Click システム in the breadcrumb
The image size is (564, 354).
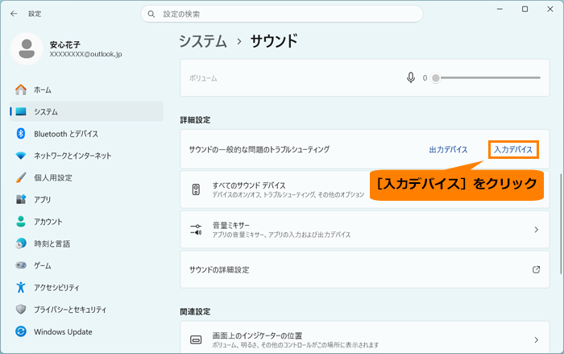(203, 41)
